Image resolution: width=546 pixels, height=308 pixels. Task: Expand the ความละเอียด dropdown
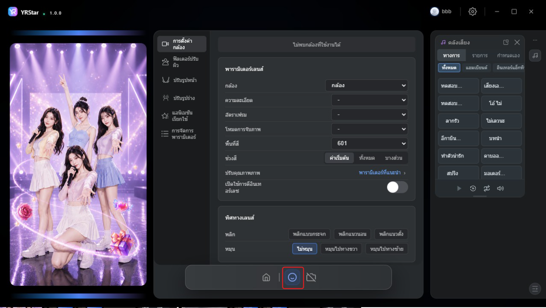[370, 100]
